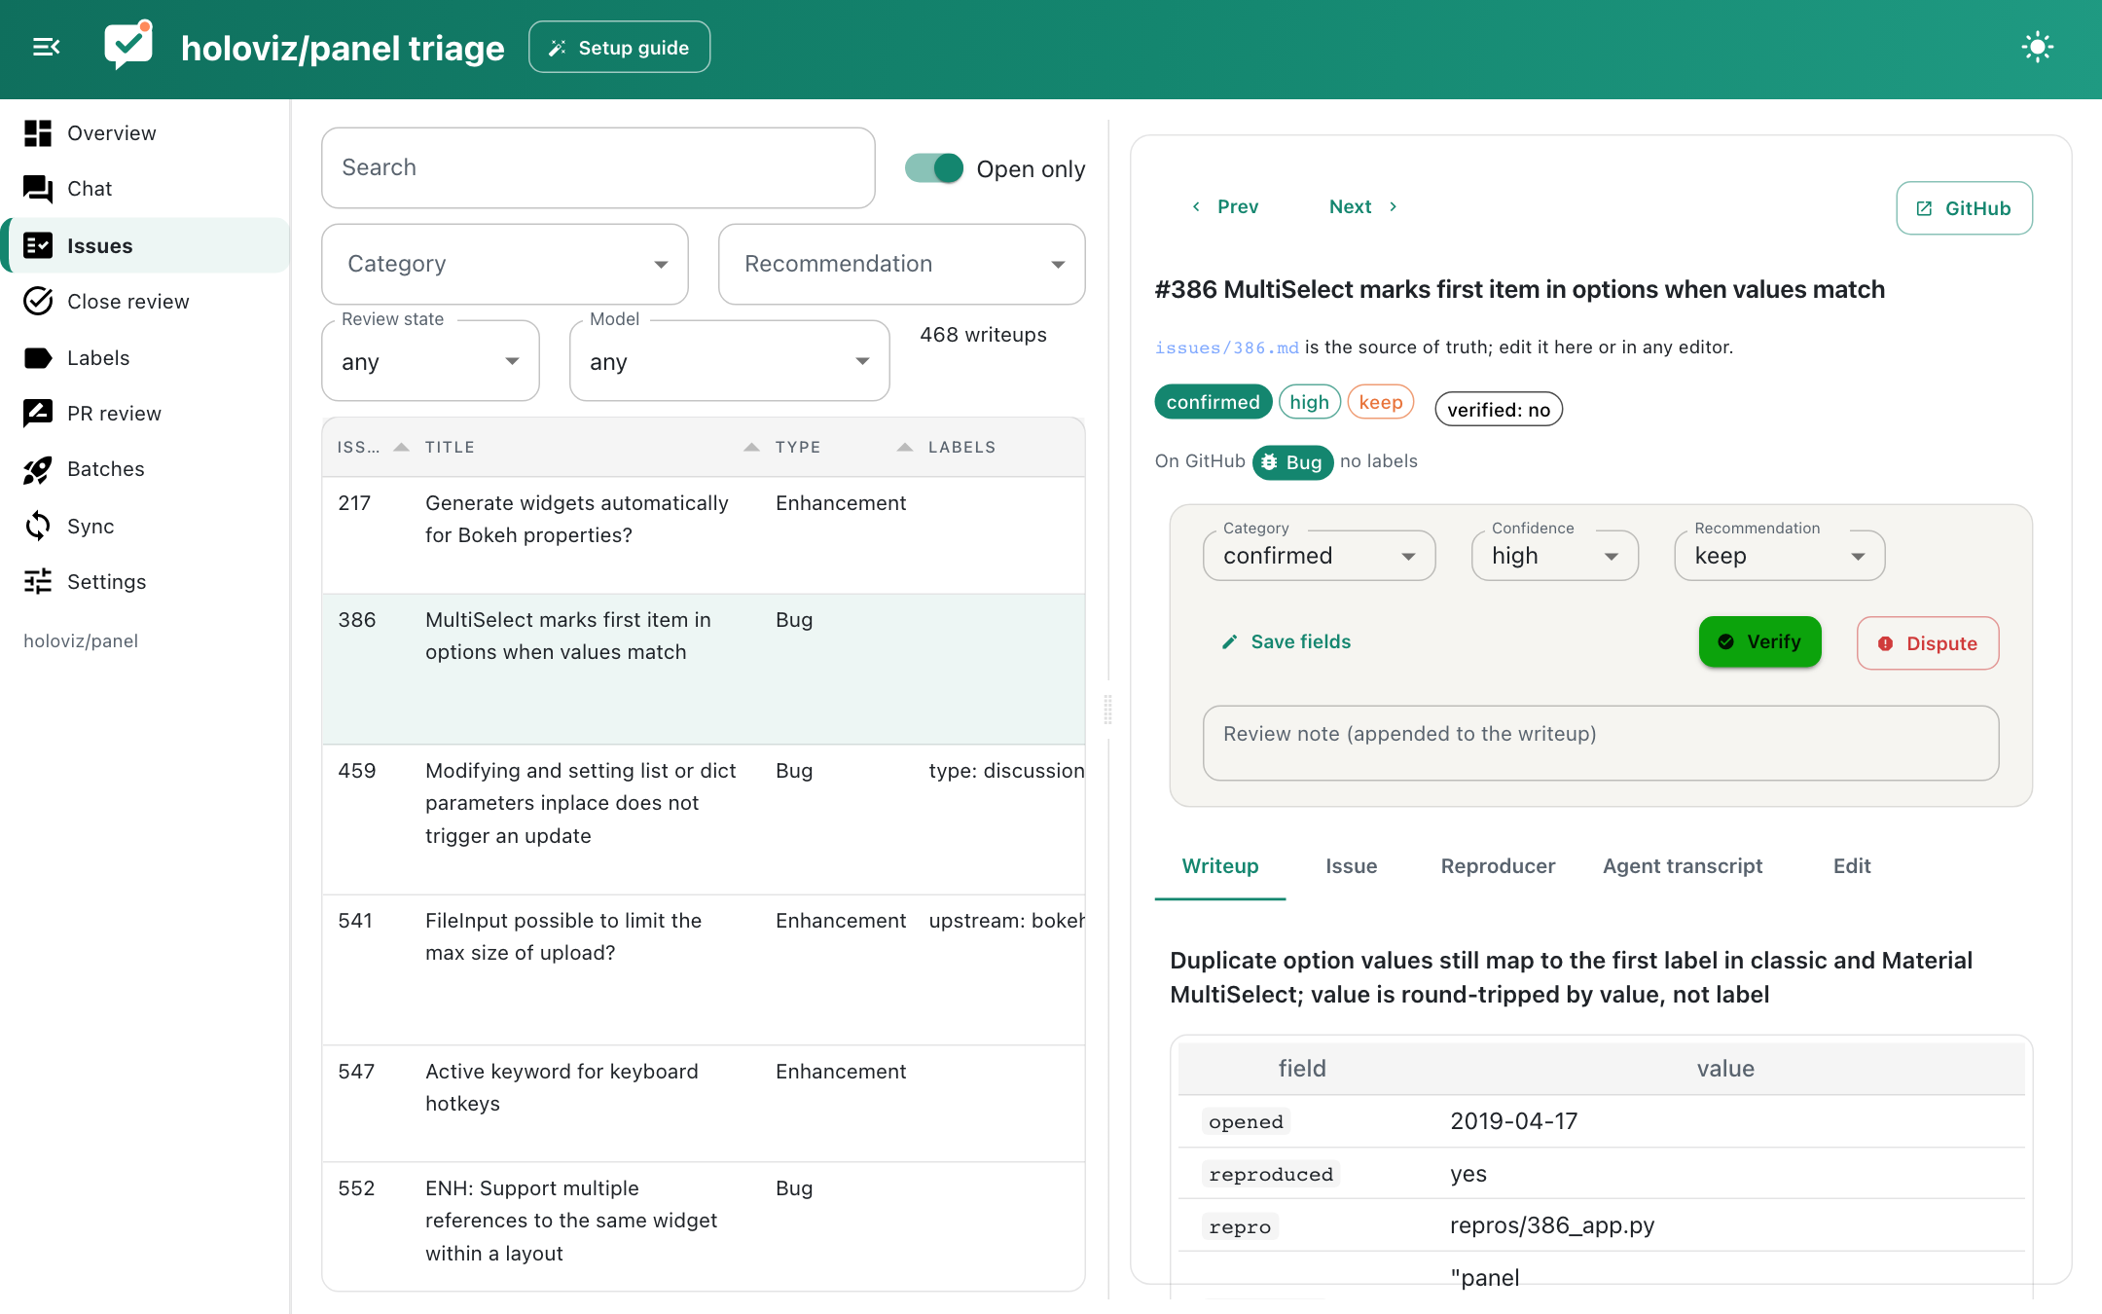Click the green Verify button
Screen dimensions: 2102x1314
click(x=1759, y=642)
